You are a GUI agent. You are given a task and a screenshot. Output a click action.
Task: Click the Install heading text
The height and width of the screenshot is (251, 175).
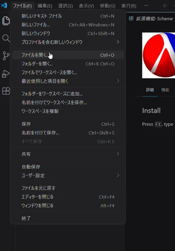click(151, 111)
